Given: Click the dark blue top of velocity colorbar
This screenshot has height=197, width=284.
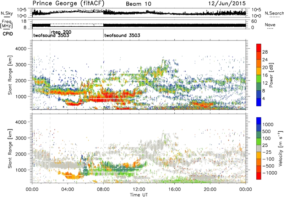Looking at the screenshot, I should pos(259,121).
